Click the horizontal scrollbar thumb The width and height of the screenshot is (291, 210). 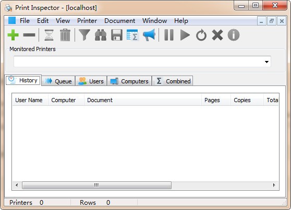[96, 185]
